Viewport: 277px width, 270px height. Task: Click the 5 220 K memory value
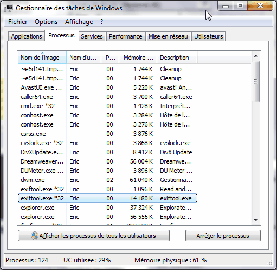(143, 87)
